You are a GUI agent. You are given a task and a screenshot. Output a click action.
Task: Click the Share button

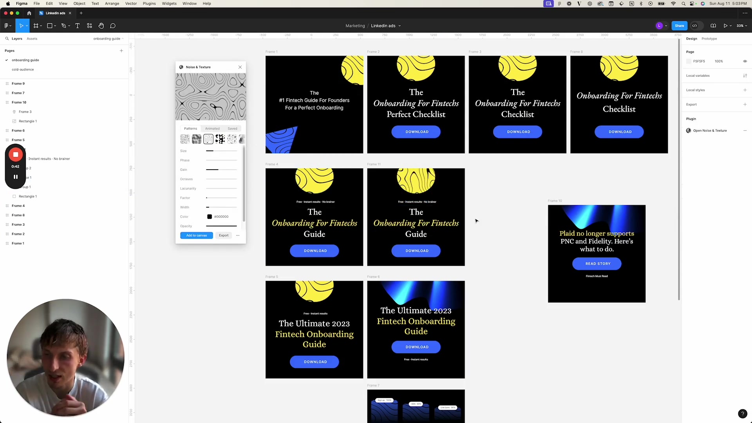(x=680, y=26)
